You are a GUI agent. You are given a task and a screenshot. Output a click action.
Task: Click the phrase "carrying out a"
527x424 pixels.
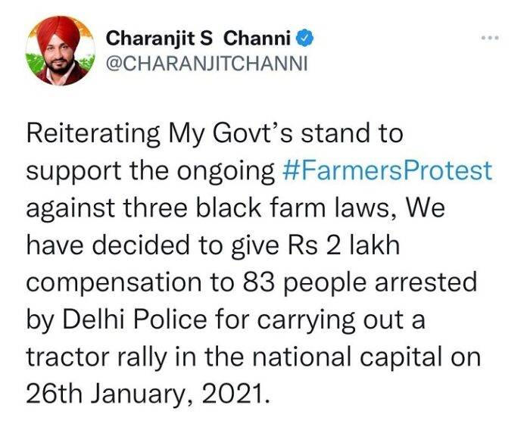[x=341, y=321]
